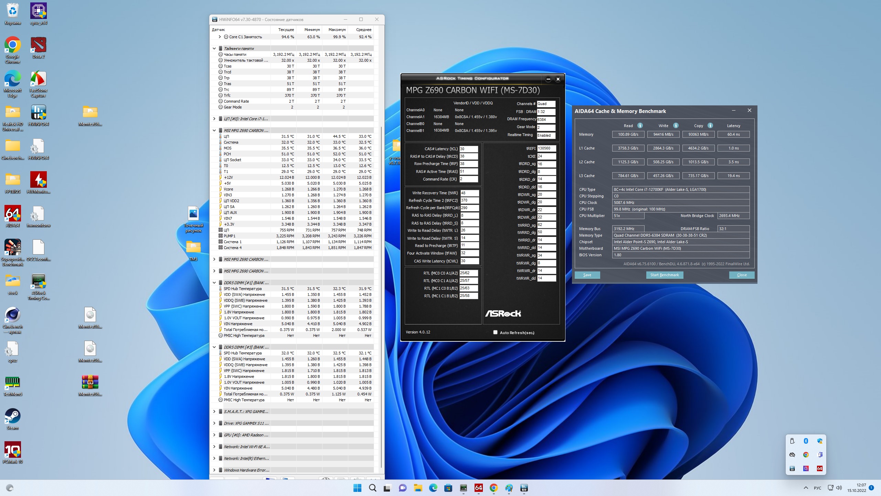Image resolution: width=881 pixels, height=496 pixels.
Task: Open the Bluetooth icon in the tray popup
Action: click(806, 441)
